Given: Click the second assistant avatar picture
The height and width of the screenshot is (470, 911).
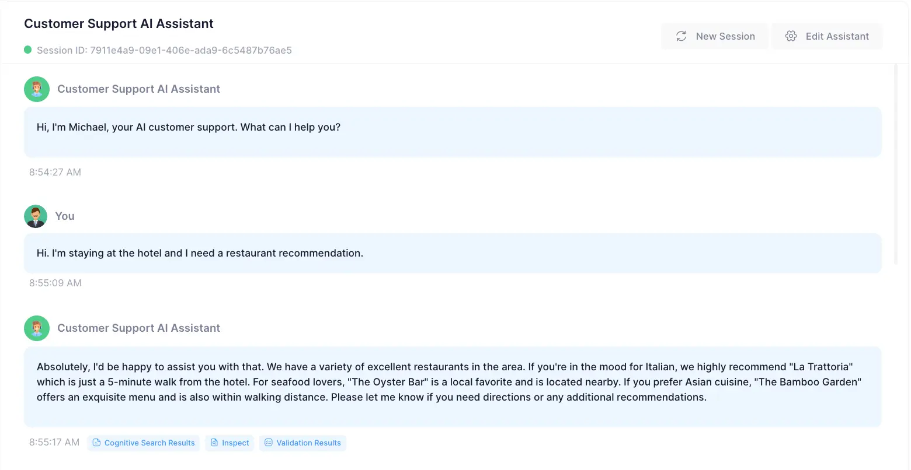Looking at the screenshot, I should coord(36,328).
